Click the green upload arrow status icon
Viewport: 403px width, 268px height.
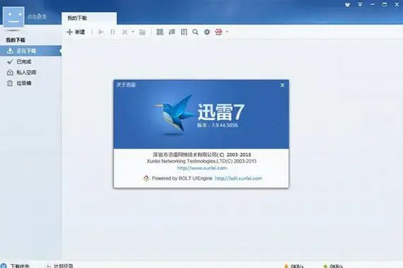point(325,266)
